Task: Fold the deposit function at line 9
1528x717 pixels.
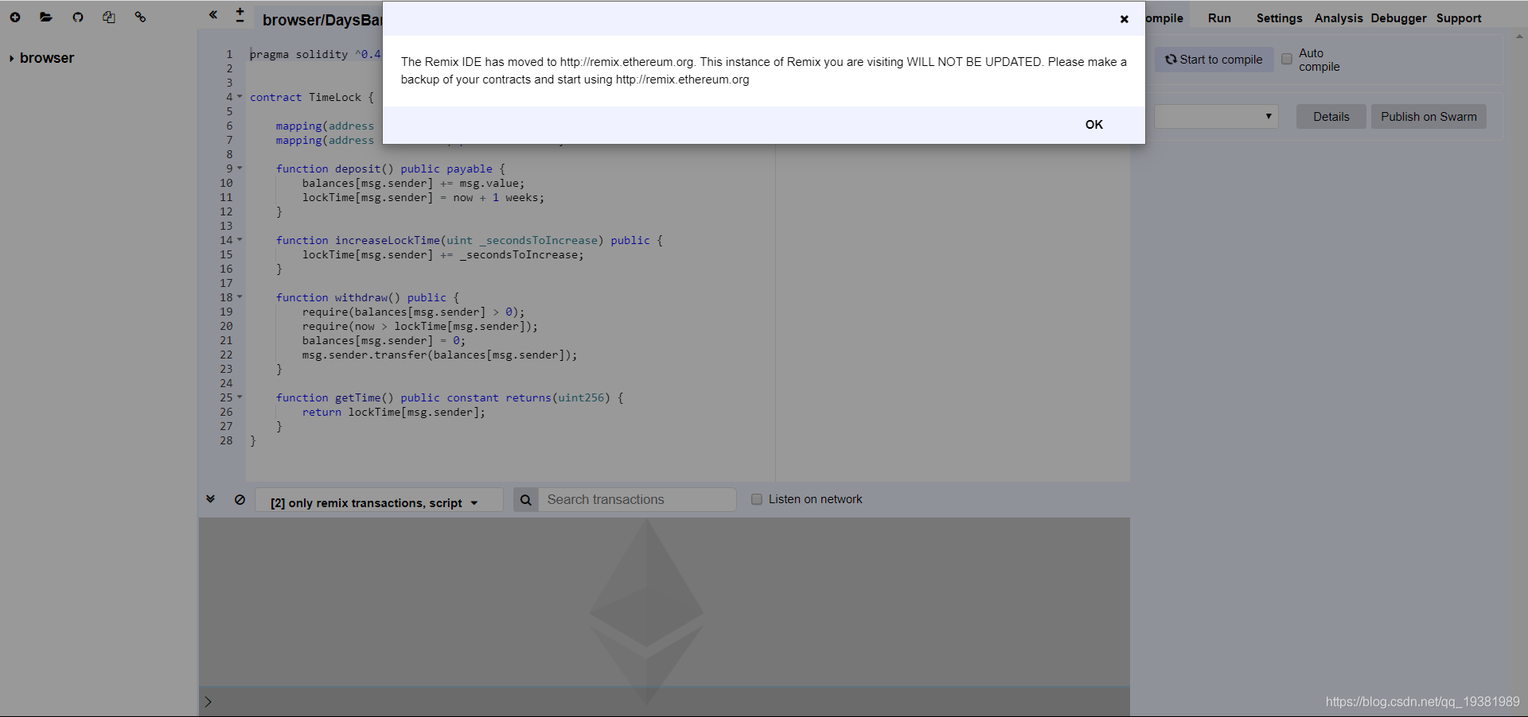Action: pos(240,168)
